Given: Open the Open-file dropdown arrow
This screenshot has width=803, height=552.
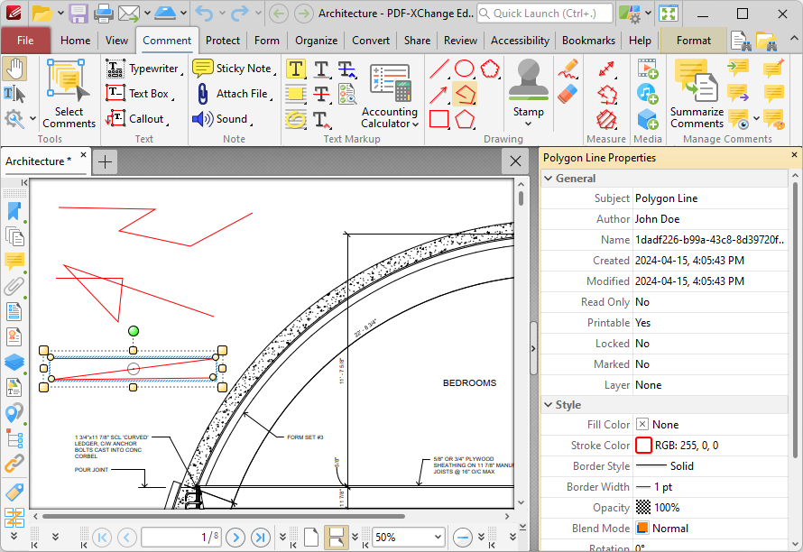Looking at the screenshot, I should 60,14.
